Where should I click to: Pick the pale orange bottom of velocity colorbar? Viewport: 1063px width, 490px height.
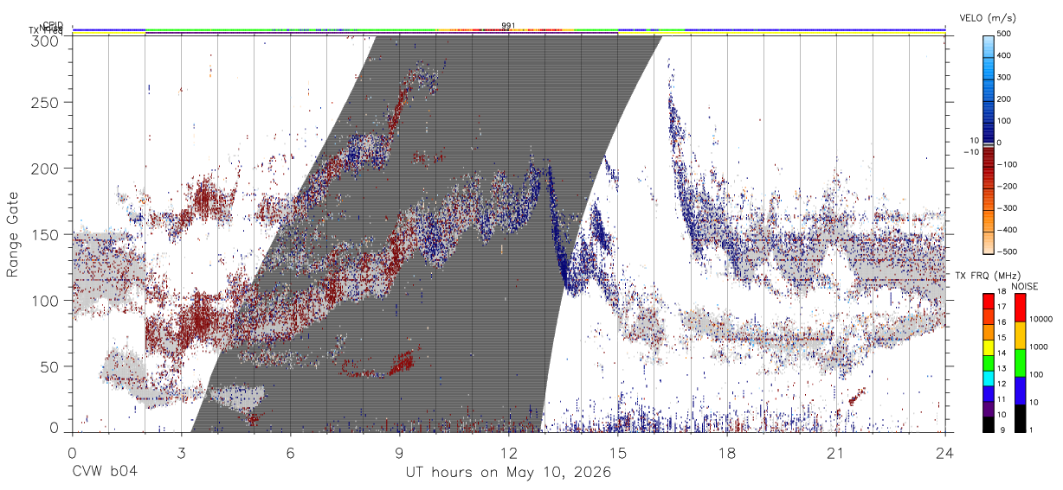pyautogui.click(x=989, y=245)
